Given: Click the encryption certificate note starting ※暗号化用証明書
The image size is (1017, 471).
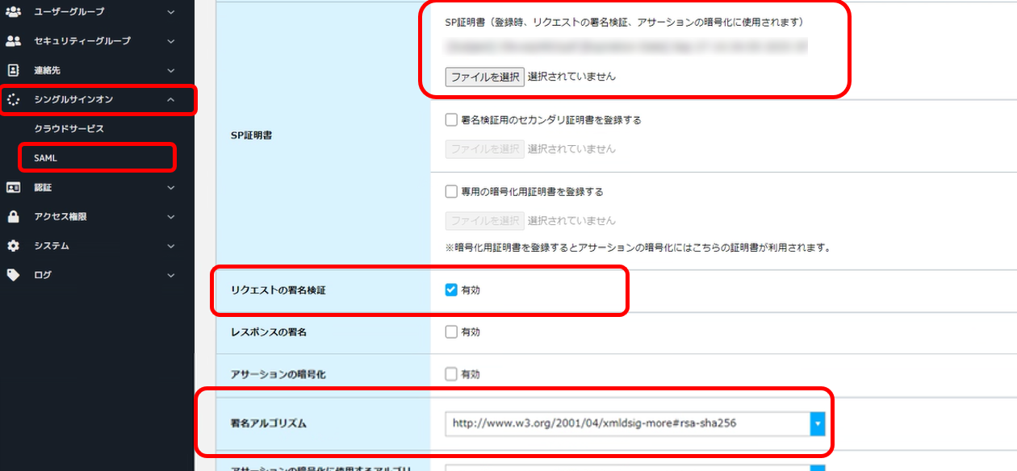Looking at the screenshot, I should [638, 248].
